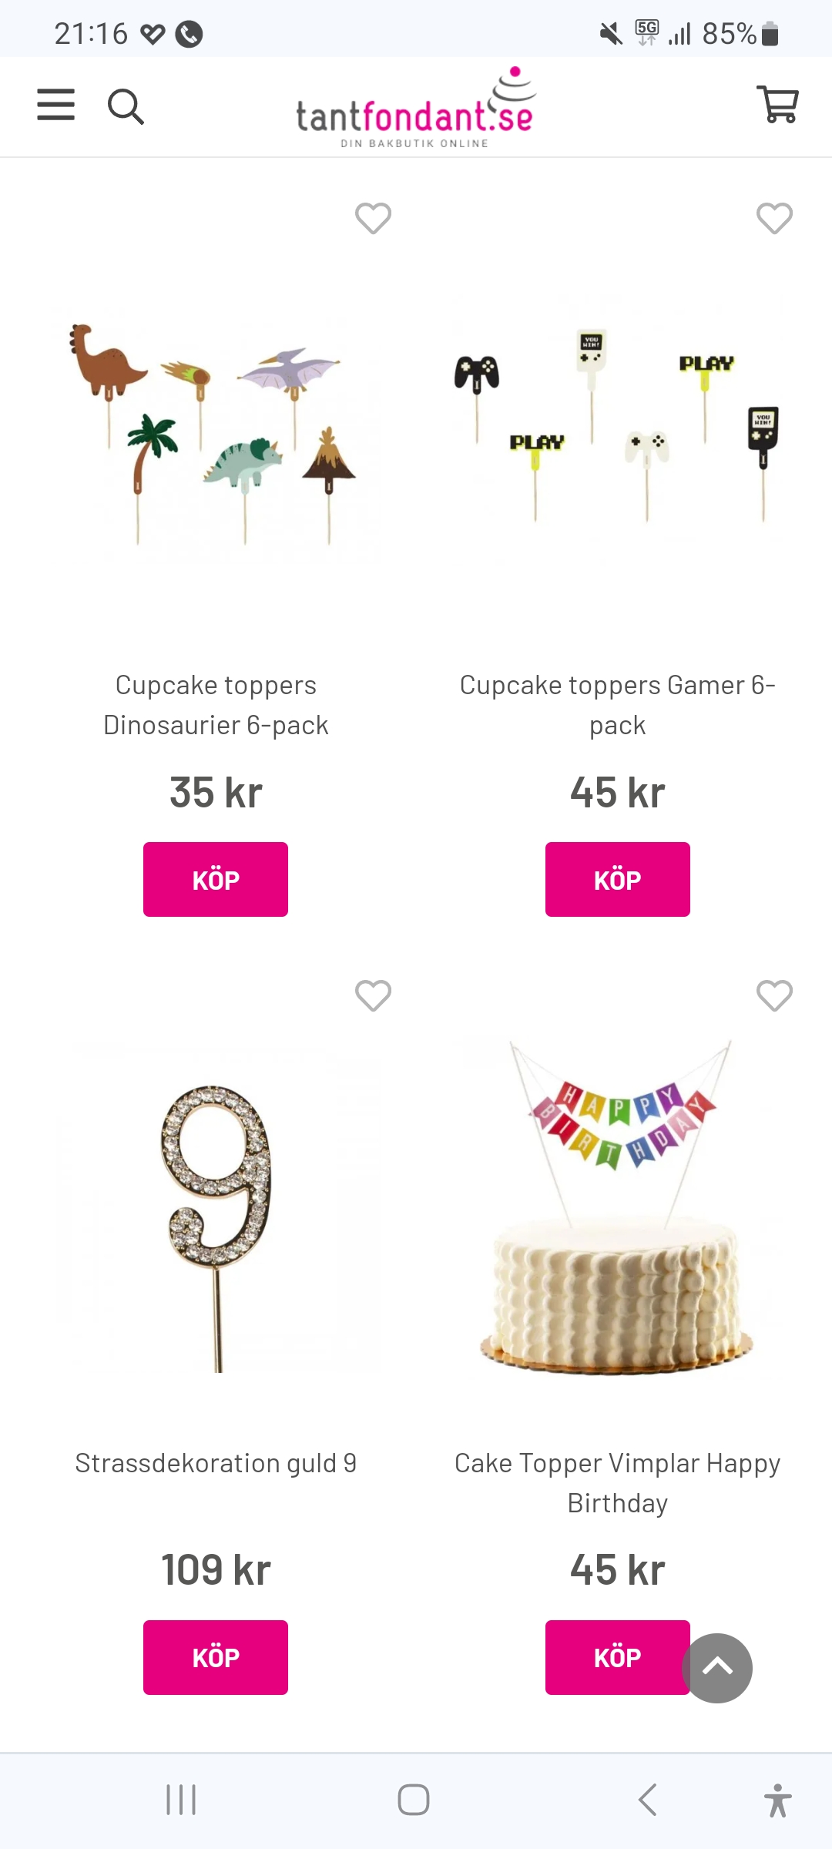Screen dimensions: 832x1849
Task: Jump back to top with arrow button
Action: pos(717,1668)
